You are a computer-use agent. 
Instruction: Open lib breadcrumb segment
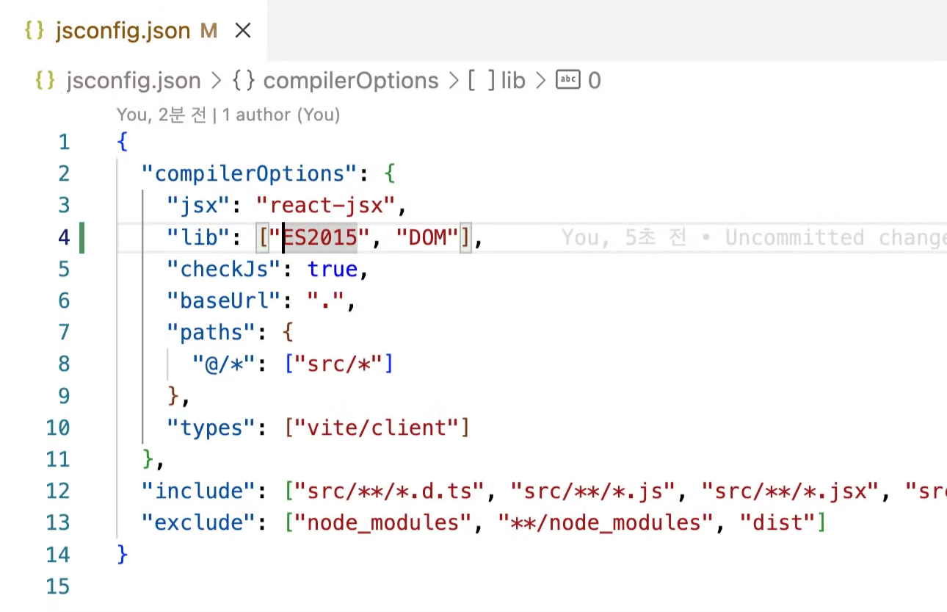tap(513, 80)
